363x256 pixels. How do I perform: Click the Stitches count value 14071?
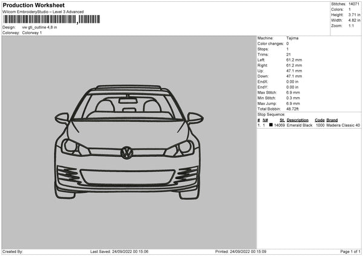click(354, 4)
